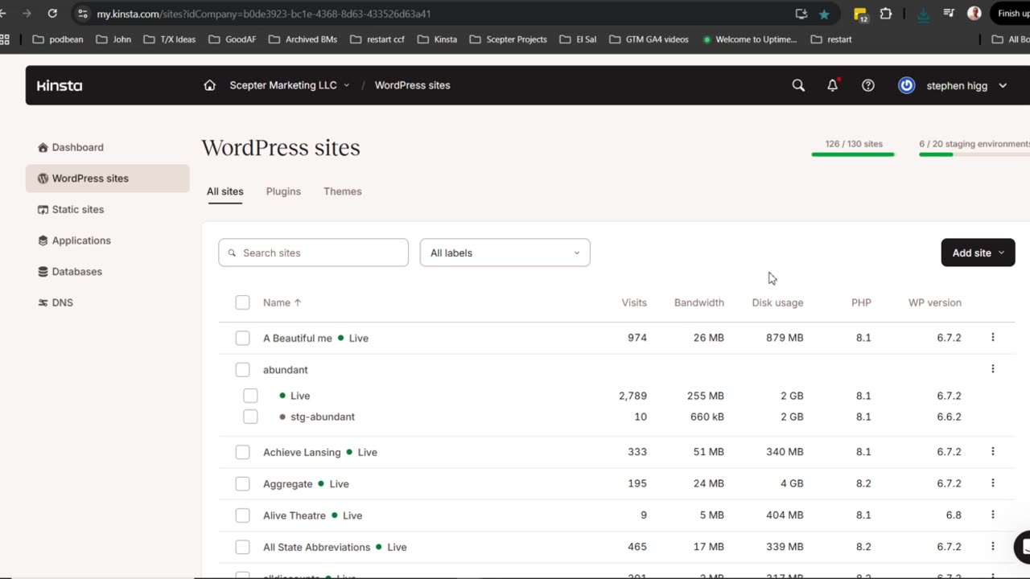Open the Achieve Lansing site
1030x579 pixels.
pos(302,452)
